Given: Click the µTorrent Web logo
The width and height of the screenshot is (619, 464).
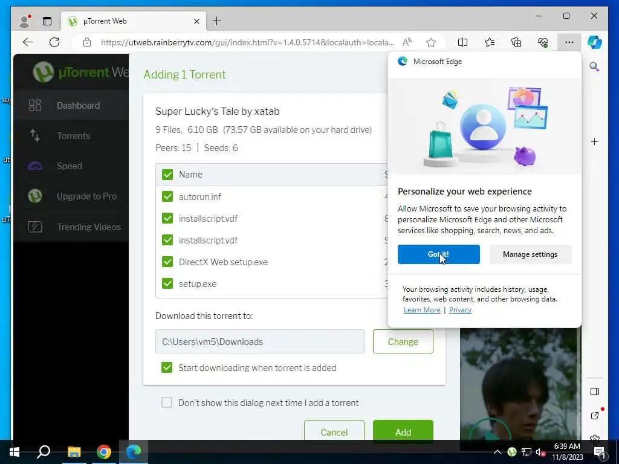Looking at the screenshot, I should [81, 72].
